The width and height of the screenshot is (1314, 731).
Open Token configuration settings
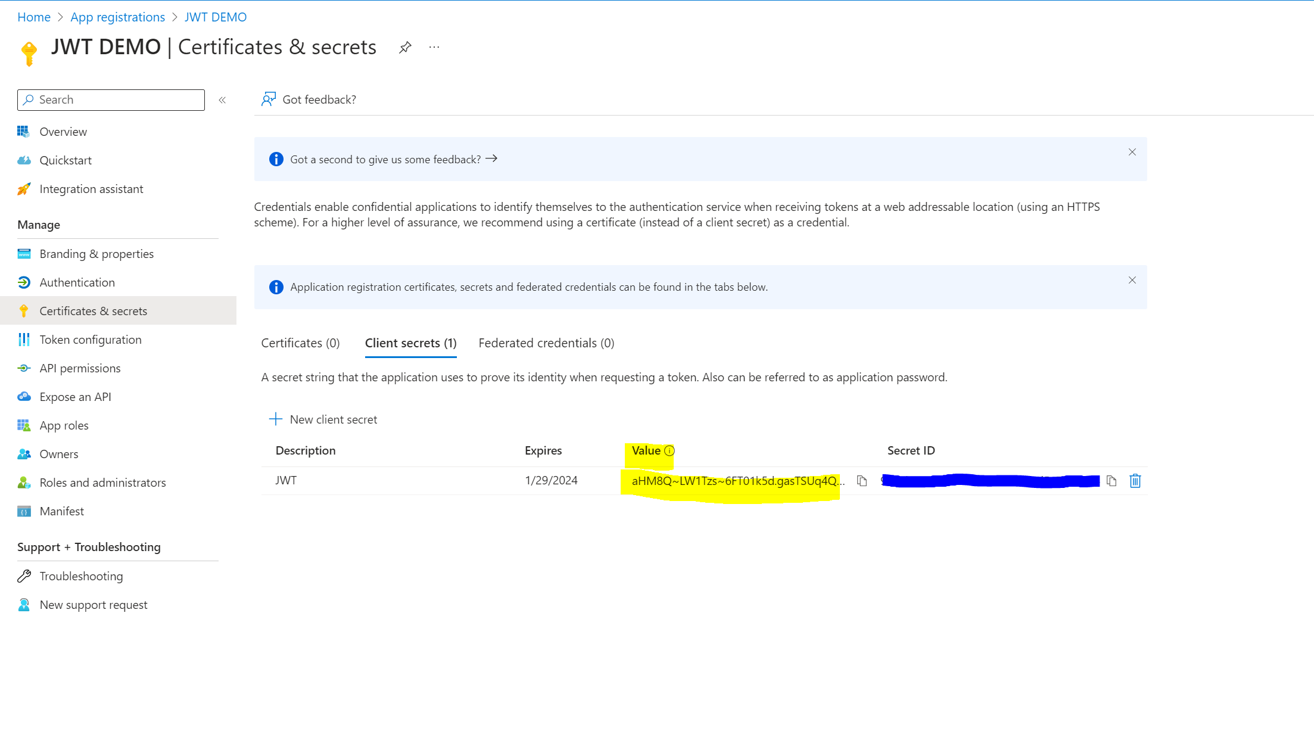[x=90, y=339]
